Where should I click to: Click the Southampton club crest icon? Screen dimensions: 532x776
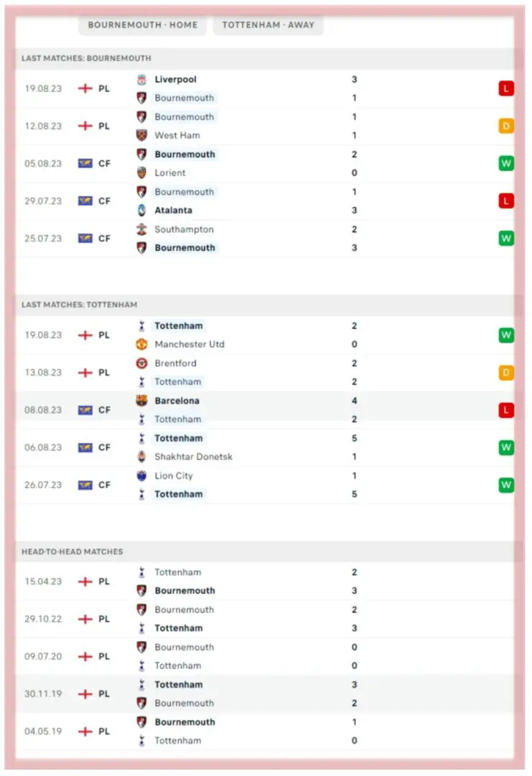click(141, 229)
